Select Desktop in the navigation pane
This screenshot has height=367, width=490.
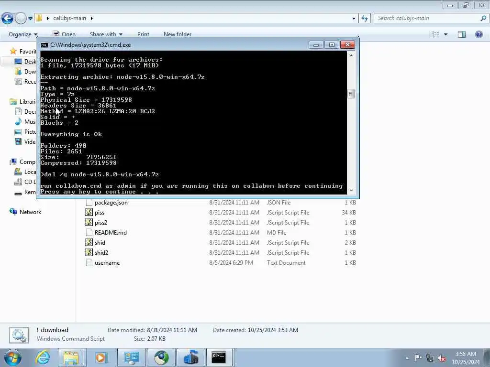click(25, 62)
